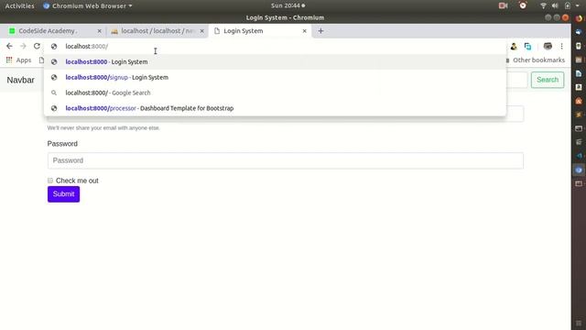Screen dimensions: 586x330
Task: Click the green Search button
Action: [x=548, y=80]
